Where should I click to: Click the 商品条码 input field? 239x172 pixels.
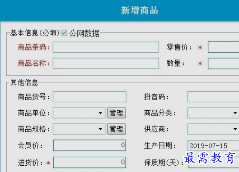pos(106,47)
